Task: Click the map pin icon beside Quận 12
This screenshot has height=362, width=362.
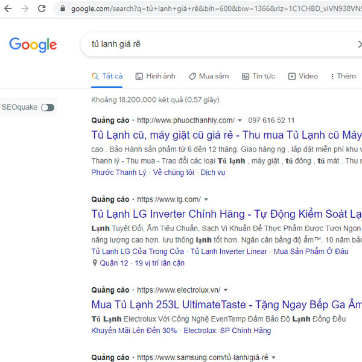Action: (95, 263)
